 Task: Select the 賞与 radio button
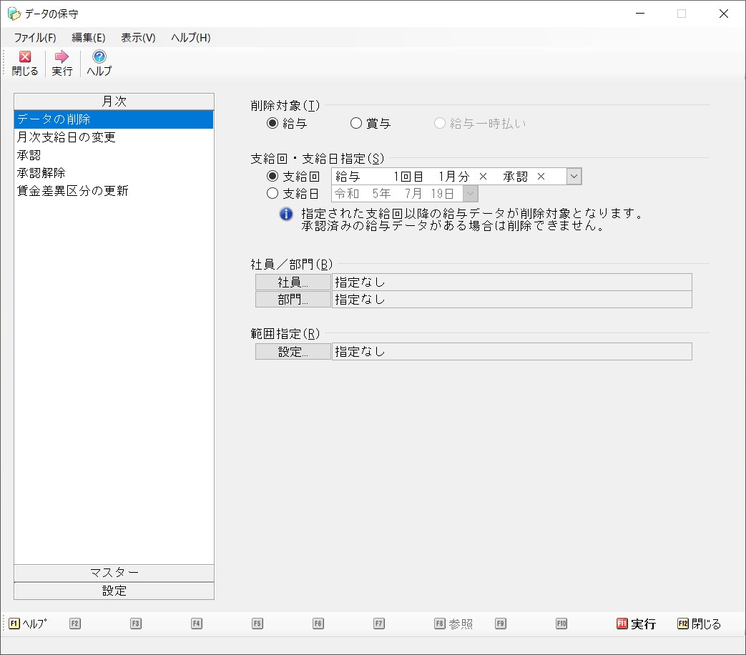tap(356, 124)
